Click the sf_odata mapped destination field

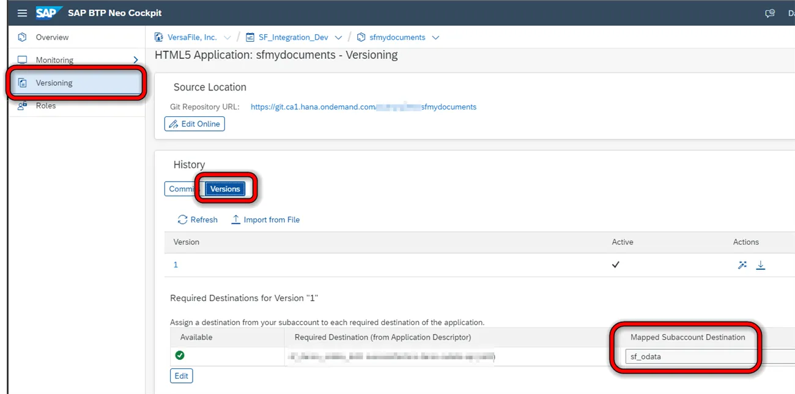click(709, 357)
